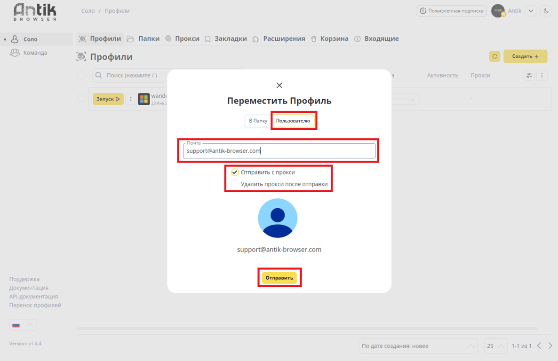The width and height of the screenshot is (558, 361).
Task: Click the Antik Browser logo
Action: [x=35, y=12]
